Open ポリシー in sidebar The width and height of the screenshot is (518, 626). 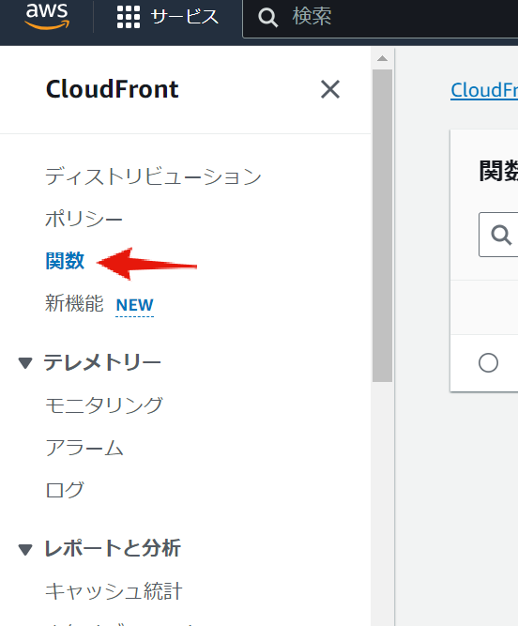click(84, 219)
